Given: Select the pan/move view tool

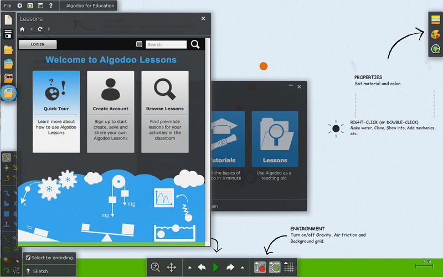Looking at the screenshot, I should [171, 267].
